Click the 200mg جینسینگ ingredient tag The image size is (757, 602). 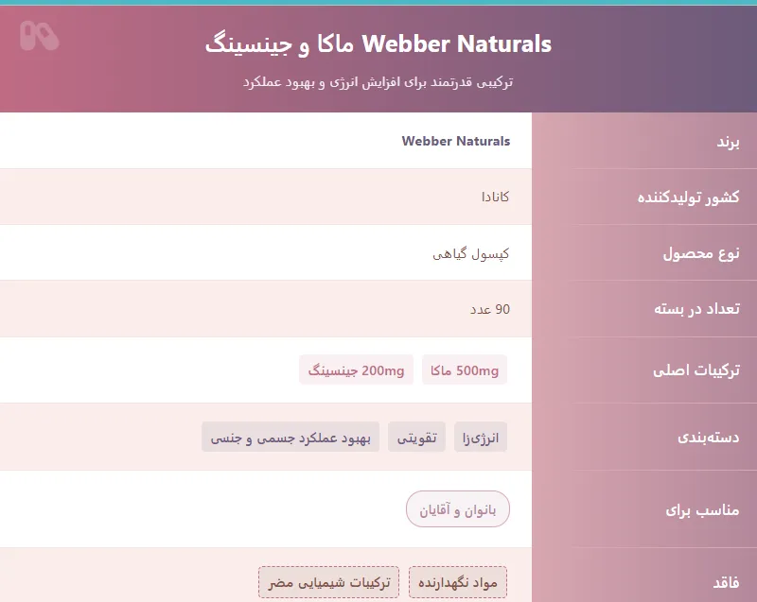[x=356, y=370]
